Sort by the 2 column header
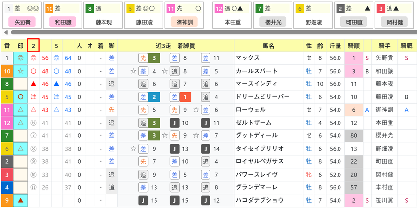 (33, 46)
